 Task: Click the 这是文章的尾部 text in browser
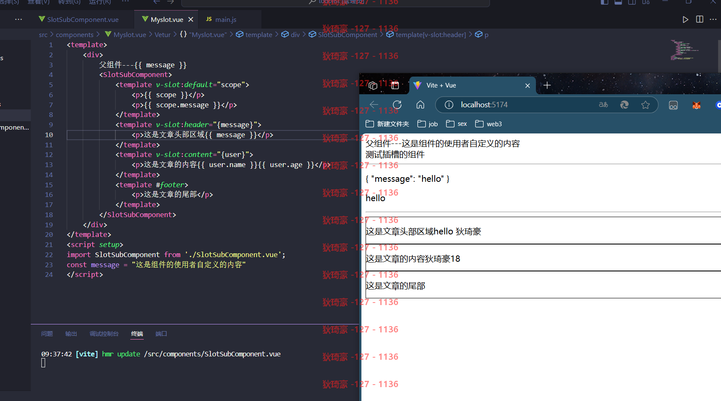395,286
